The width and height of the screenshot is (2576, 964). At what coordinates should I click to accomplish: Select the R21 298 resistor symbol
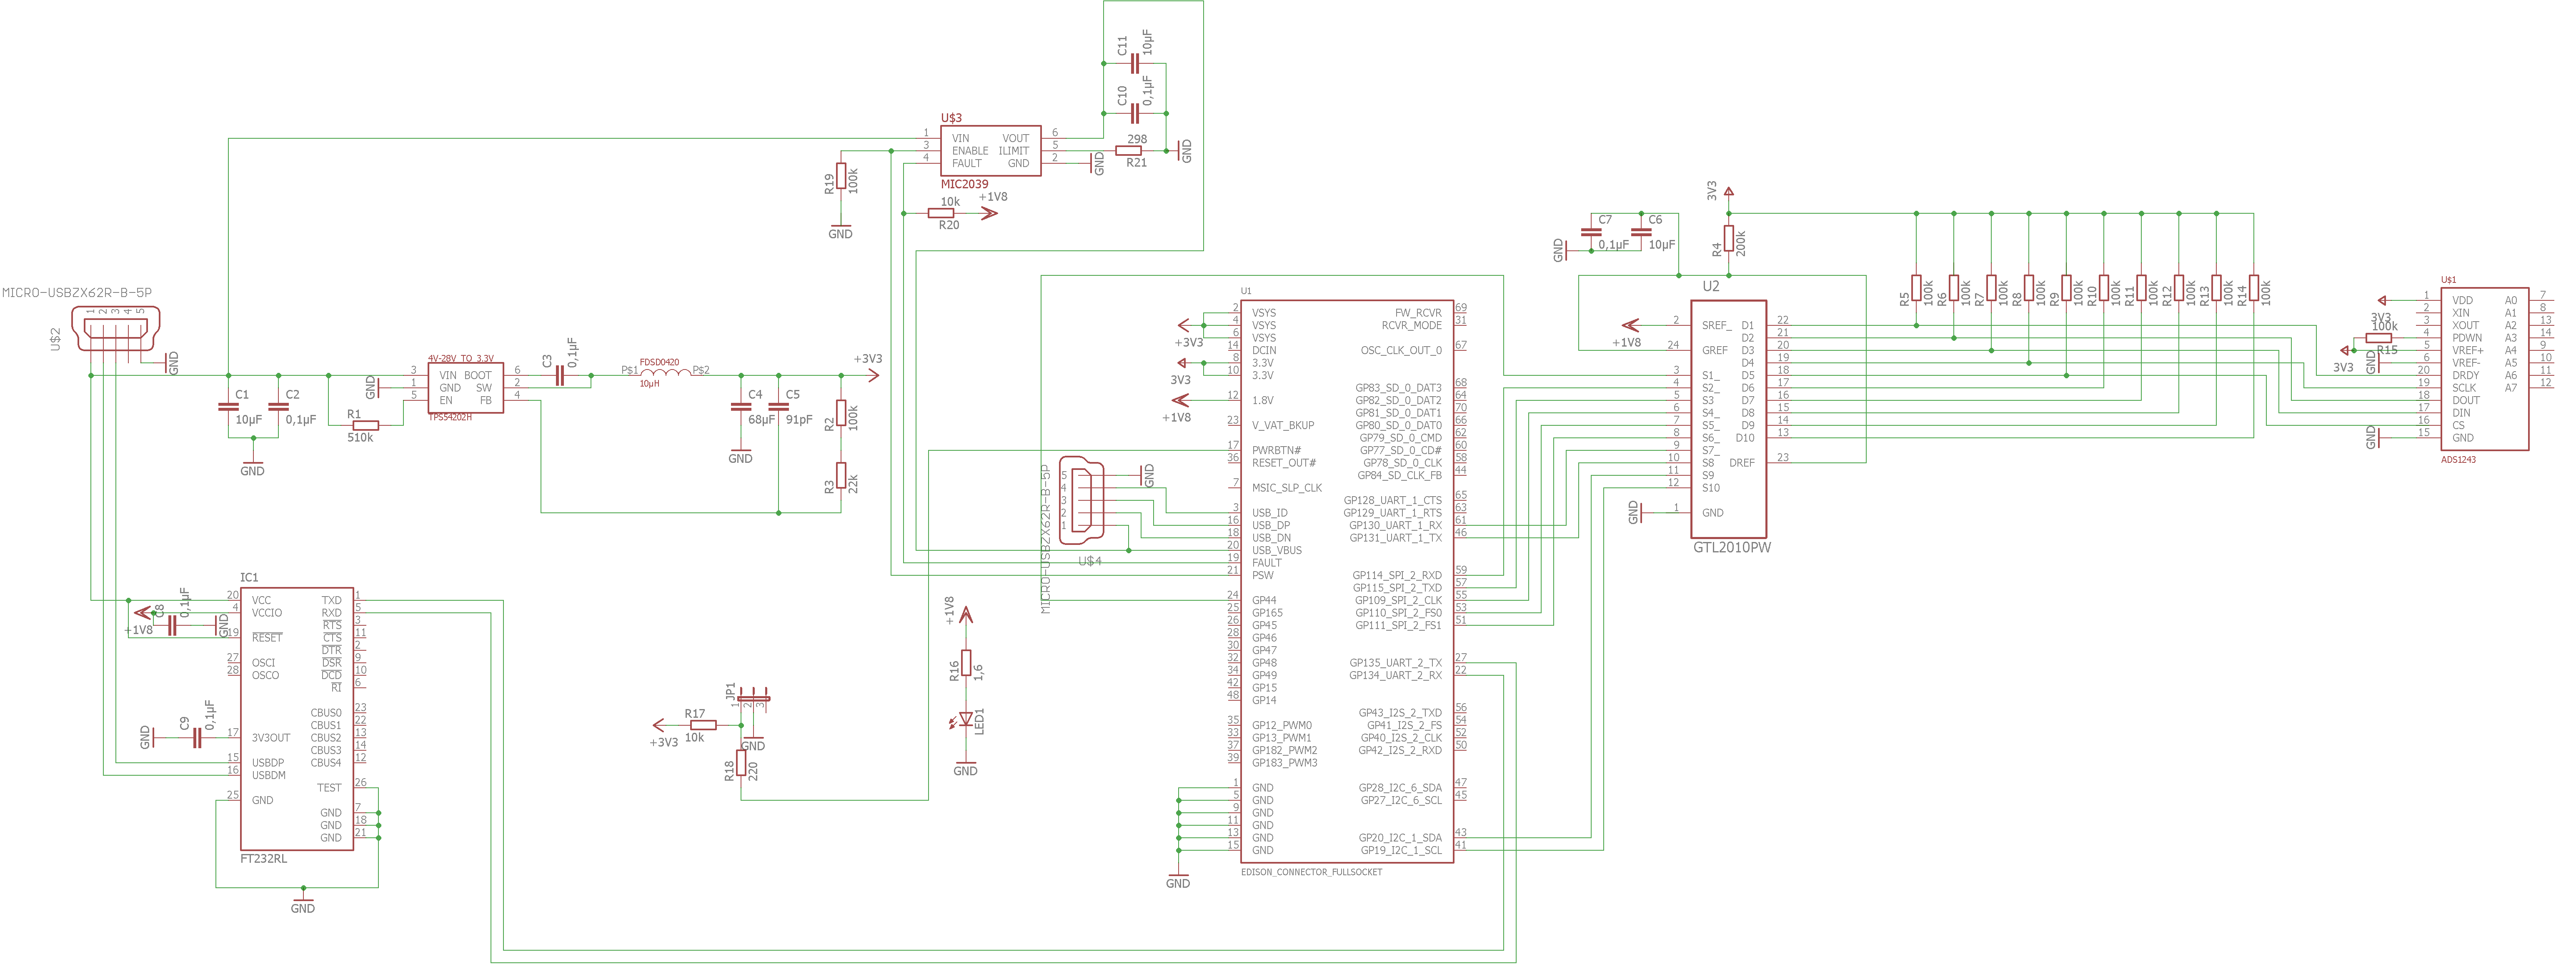point(1128,151)
